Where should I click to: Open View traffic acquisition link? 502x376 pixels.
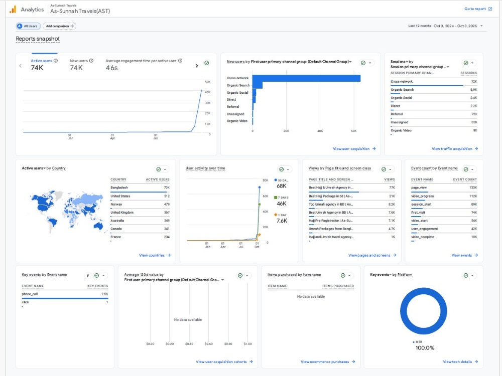(455, 149)
